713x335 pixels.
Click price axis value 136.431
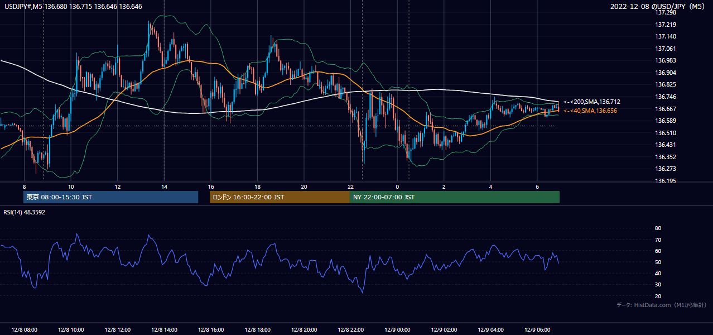[665, 145]
